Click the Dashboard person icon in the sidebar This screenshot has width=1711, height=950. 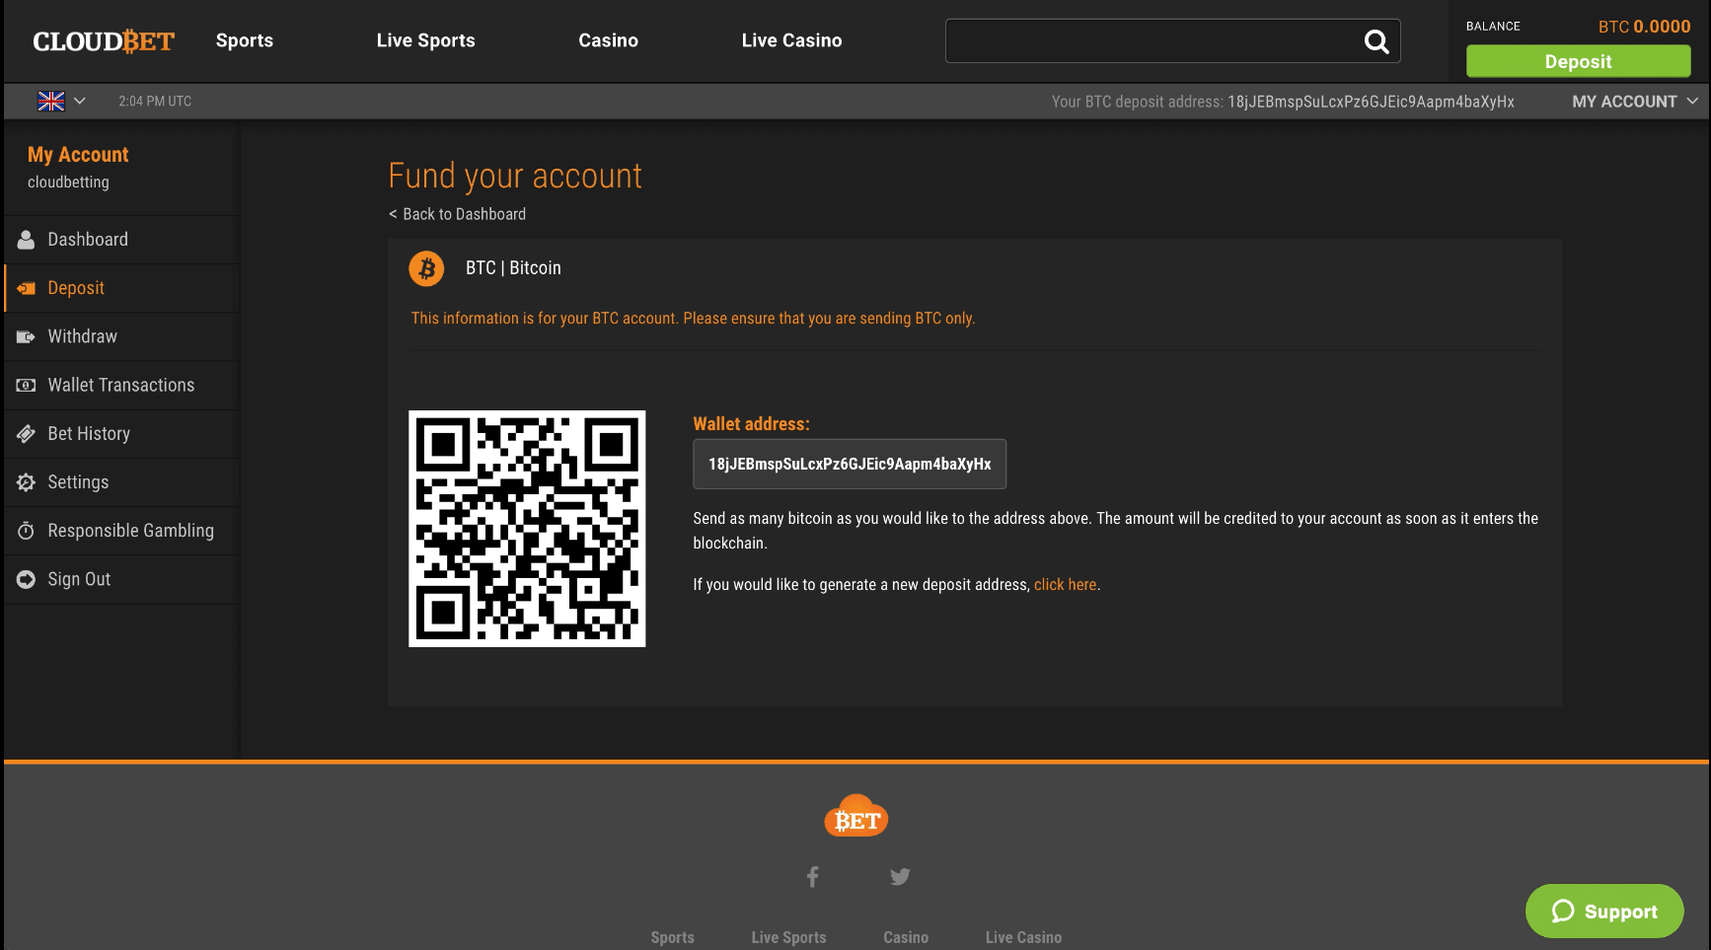[x=27, y=240]
